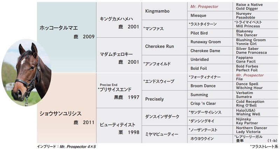Click キングカメハメハ in the pedigree
Image resolution: width=280 pixels, height=149 pixels.
[x=119, y=20]
